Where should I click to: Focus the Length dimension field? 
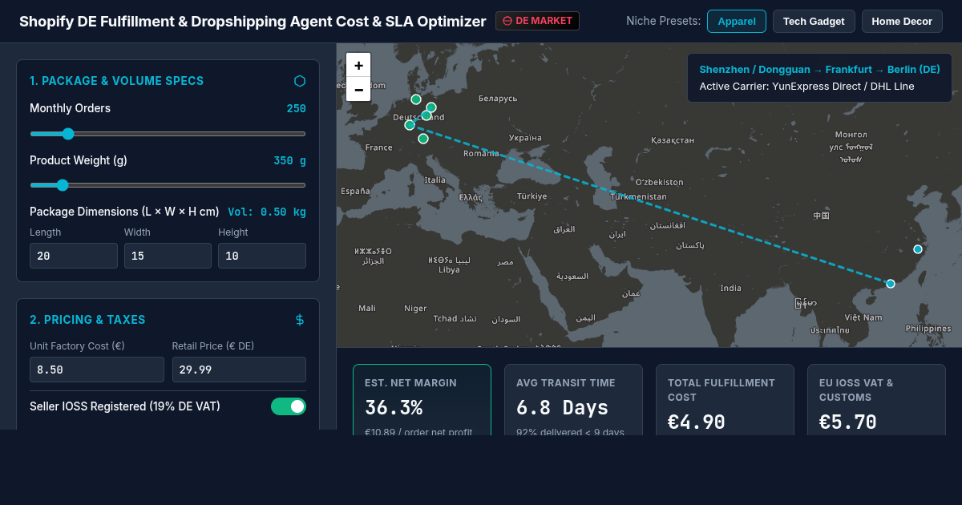[74, 256]
